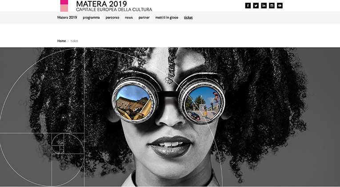Go to Home in the breadcrumb

click(x=62, y=41)
